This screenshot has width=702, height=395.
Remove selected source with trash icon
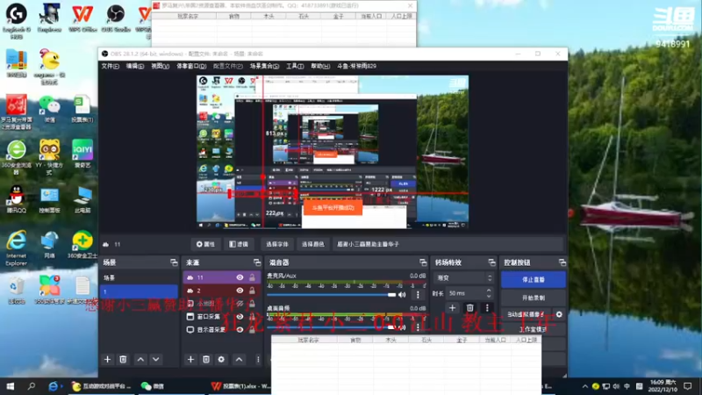tap(206, 359)
